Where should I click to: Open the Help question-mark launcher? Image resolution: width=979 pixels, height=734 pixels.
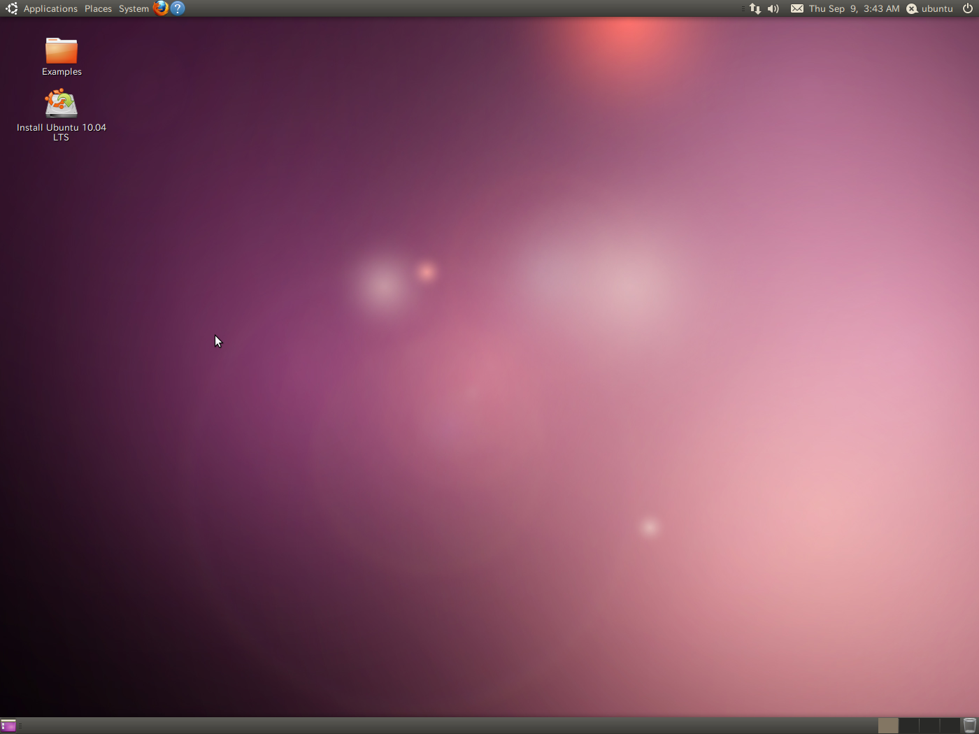pyautogui.click(x=178, y=8)
